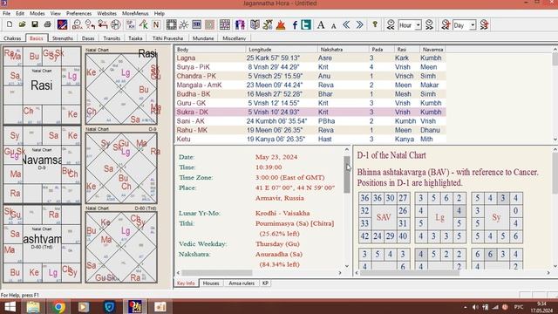Image resolution: width=558 pixels, height=314 pixels.
Task: Open the Websites menu
Action: point(106,14)
